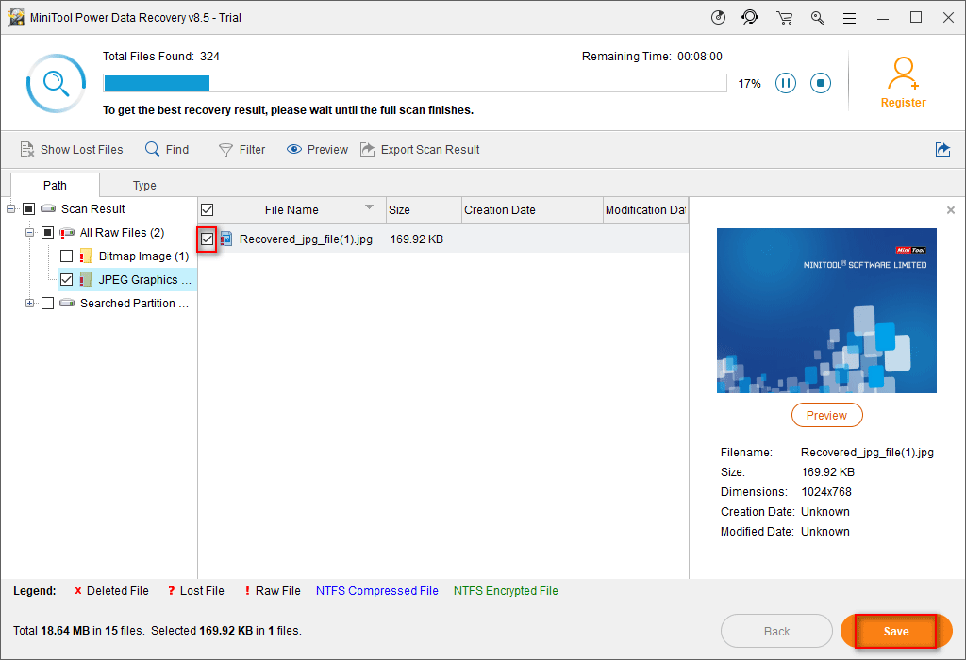Image resolution: width=966 pixels, height=660 pixels.
Task: Click NTFS Encrypted File legend text
Action: (506, 591)
